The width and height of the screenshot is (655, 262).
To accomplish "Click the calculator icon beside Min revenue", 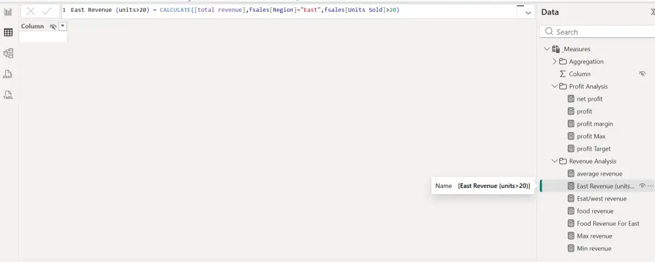I will [571, 249].
